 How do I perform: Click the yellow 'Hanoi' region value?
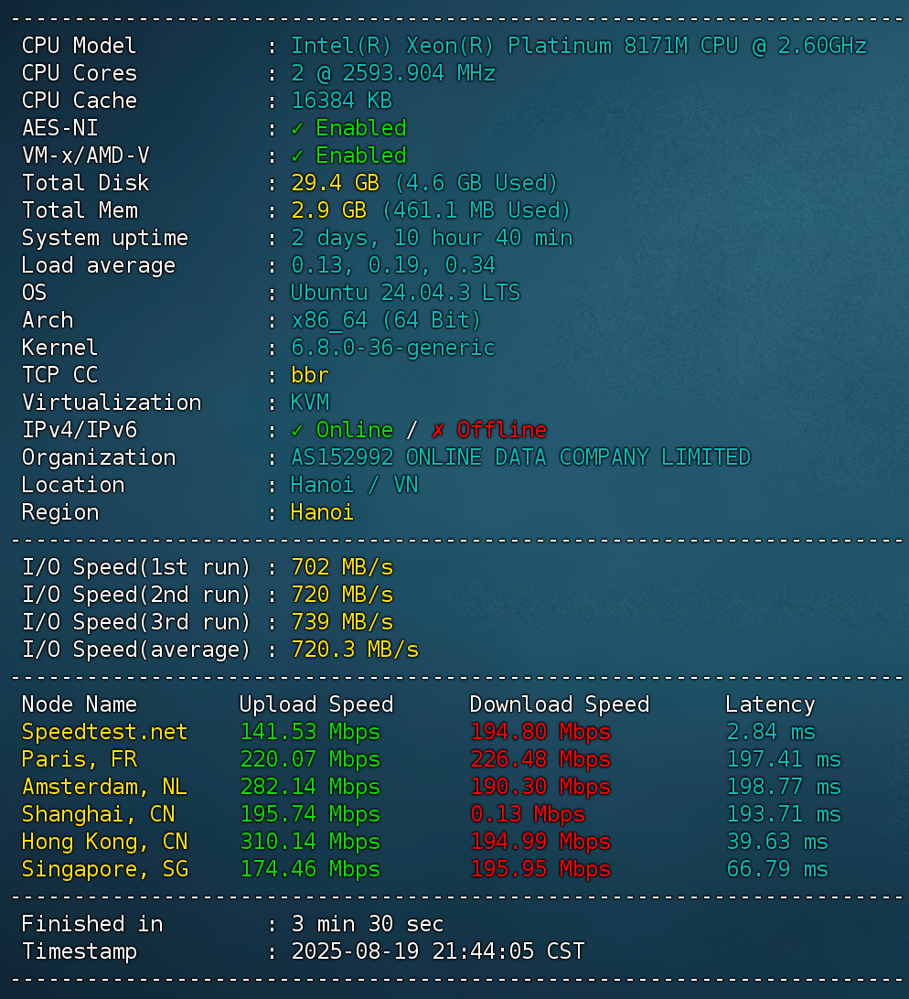pyautogui.click(x=322, y=512)
